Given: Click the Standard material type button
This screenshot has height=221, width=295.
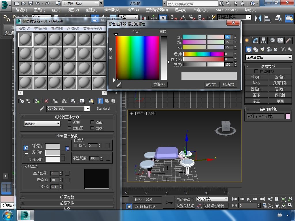Looking at the screenshot, I should (103, 108).
